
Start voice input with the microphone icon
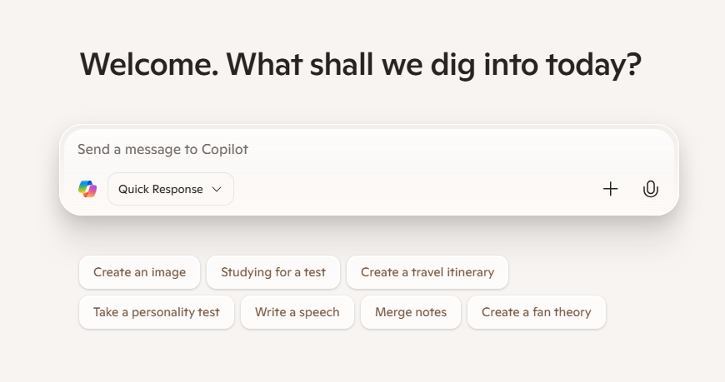point(651,189)
